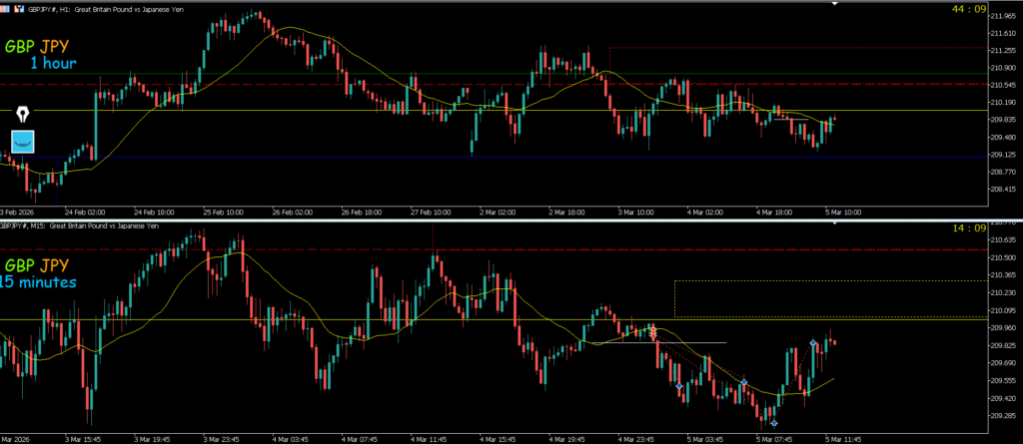Select the blue horizontal line on H1 chart

[x=500, y=157]
